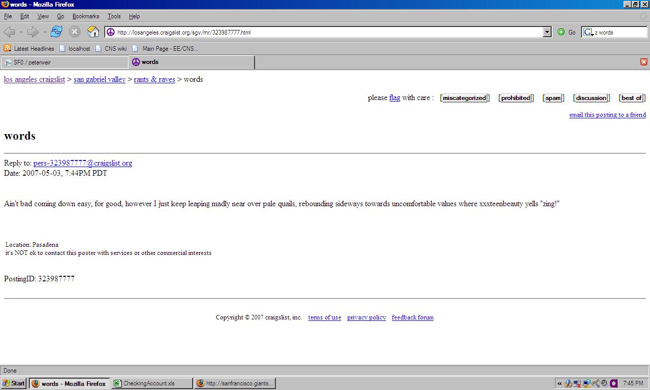650x390 pixels.
Task: Click the Stop loading icon
Action: [x=75, y=32]
